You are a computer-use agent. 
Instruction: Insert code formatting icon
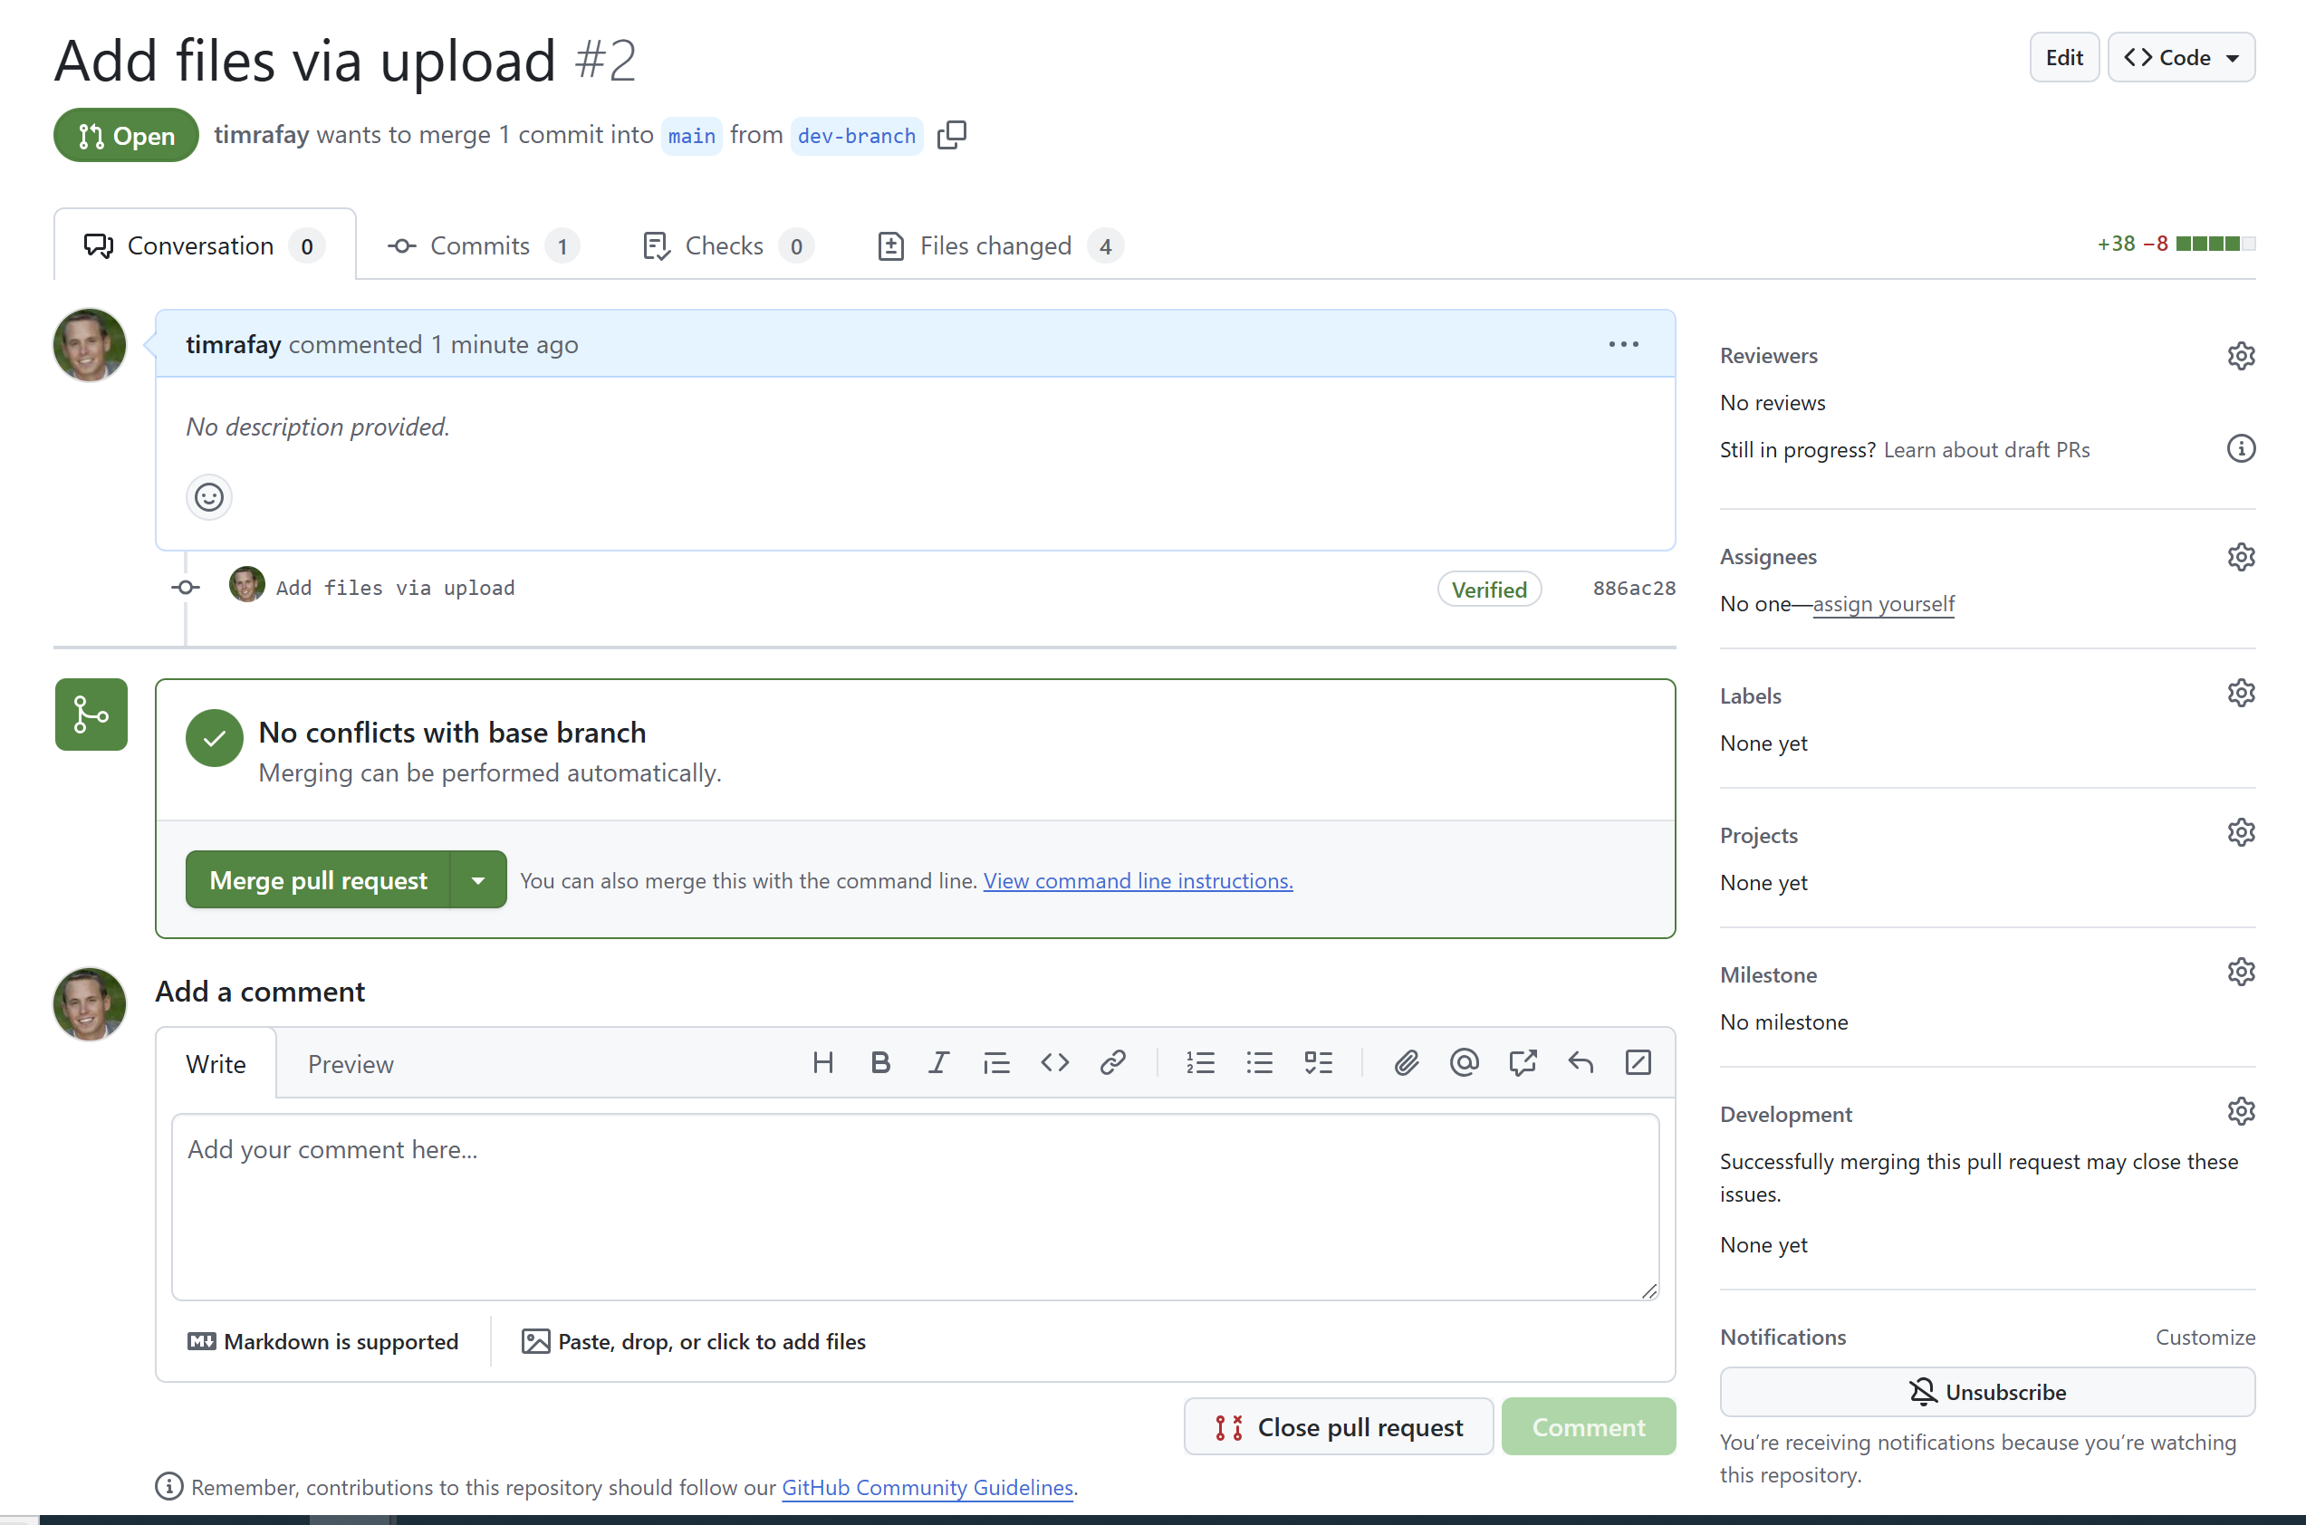[x=1054, y=1063]
